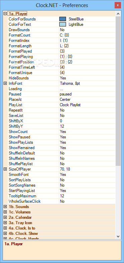Select the DrawBounds property name
124x263 pixels.
click(x=19, y=30)
